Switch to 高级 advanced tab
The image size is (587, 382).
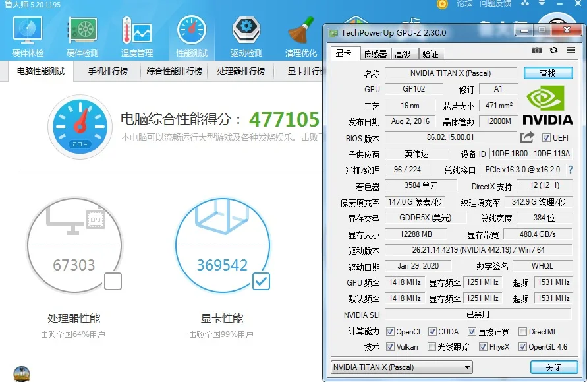[404, 54]
